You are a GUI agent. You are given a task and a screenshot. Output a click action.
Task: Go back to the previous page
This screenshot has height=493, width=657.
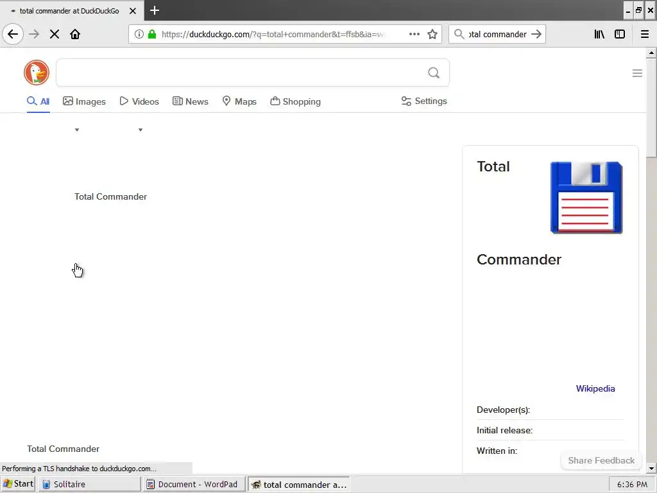tap(13, 34)
